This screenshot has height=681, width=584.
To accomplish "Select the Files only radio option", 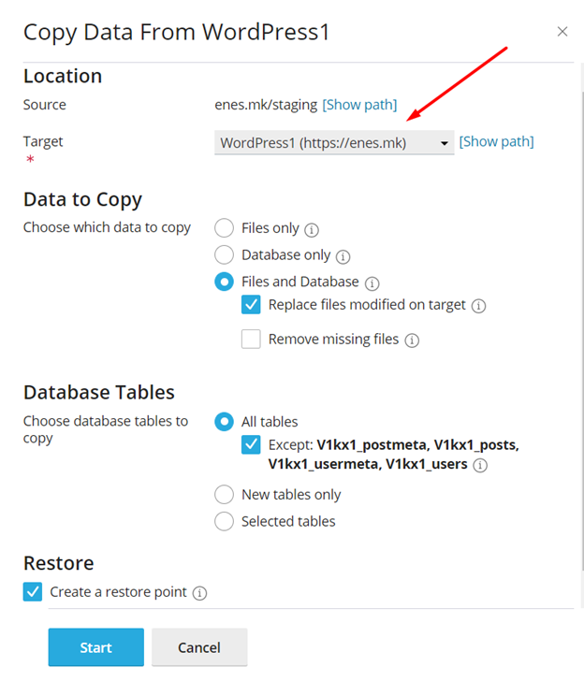I will pyautogui.click(x=224, y=227).
